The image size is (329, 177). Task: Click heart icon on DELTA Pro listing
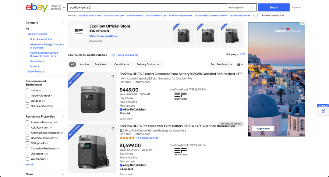click(x=112, y=129)
